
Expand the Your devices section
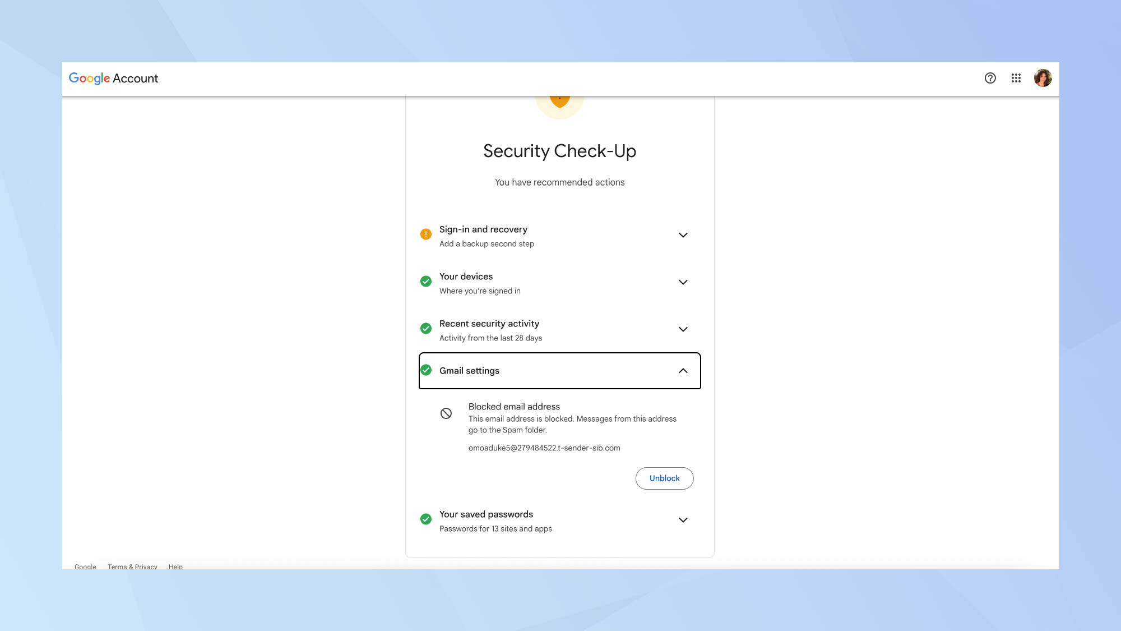(x=683, y=282)
